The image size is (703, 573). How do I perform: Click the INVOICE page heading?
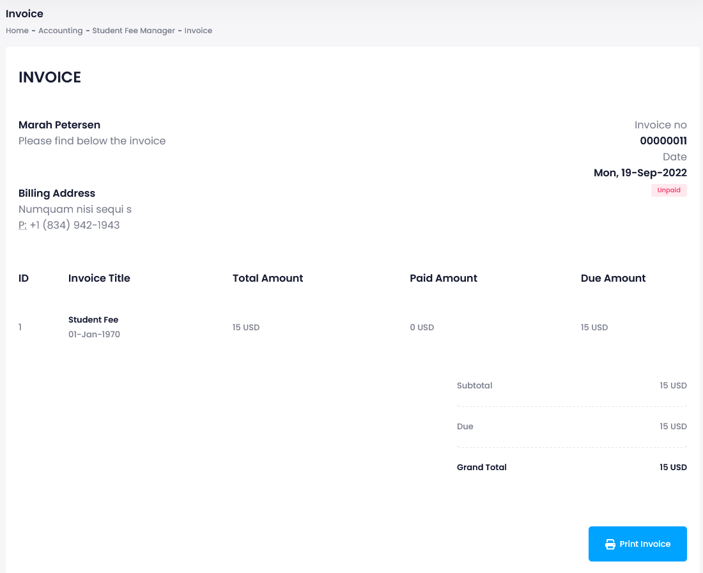tap(49, 77)
